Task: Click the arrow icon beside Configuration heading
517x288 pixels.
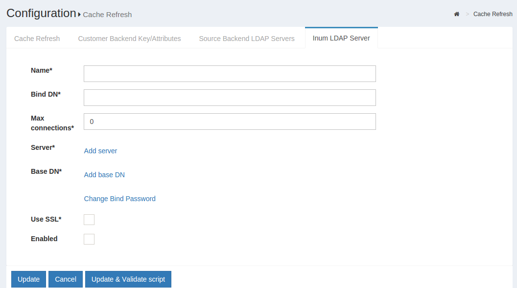Action: [x=78, y=15]
